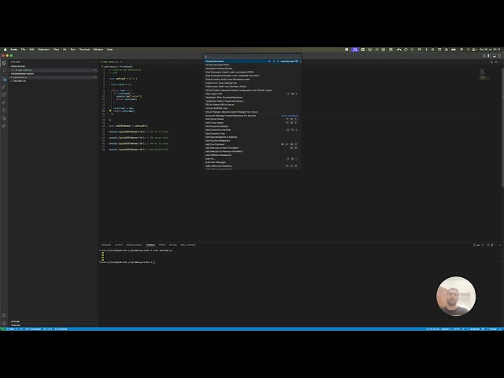Open the Accounts icon at sidebar bottom
Image resolution: width=504 pixels, height=378 pixels.
click(x=4, y=316)
